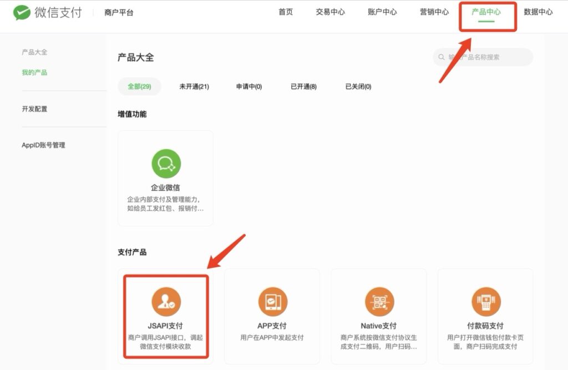Click the APP支付 title text
Image resolution: width=568 pixels, height=370 pixels.
point(272,326)
